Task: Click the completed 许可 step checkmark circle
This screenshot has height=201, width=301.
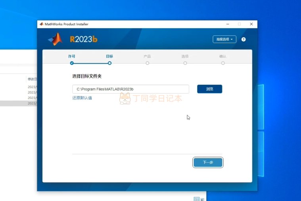Action: click(x=72, y=63)
